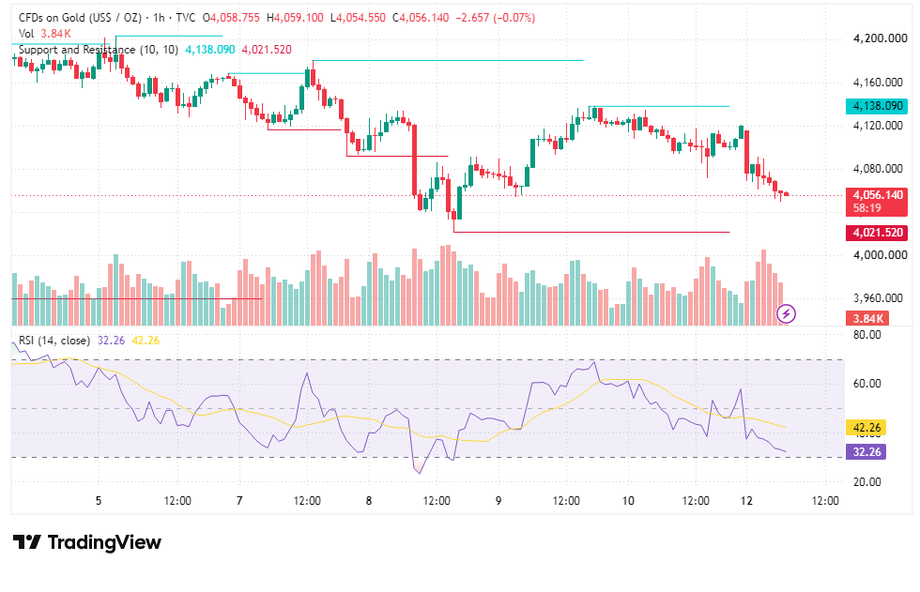920x592 pixels.
Task: Click the 4,200.000 price axis label
Action: pyautogui.click(x=881, y=38)
